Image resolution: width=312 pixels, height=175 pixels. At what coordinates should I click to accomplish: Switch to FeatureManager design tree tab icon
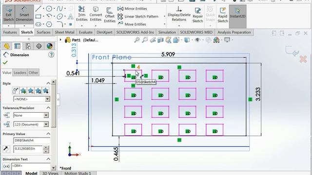point(6,46)
